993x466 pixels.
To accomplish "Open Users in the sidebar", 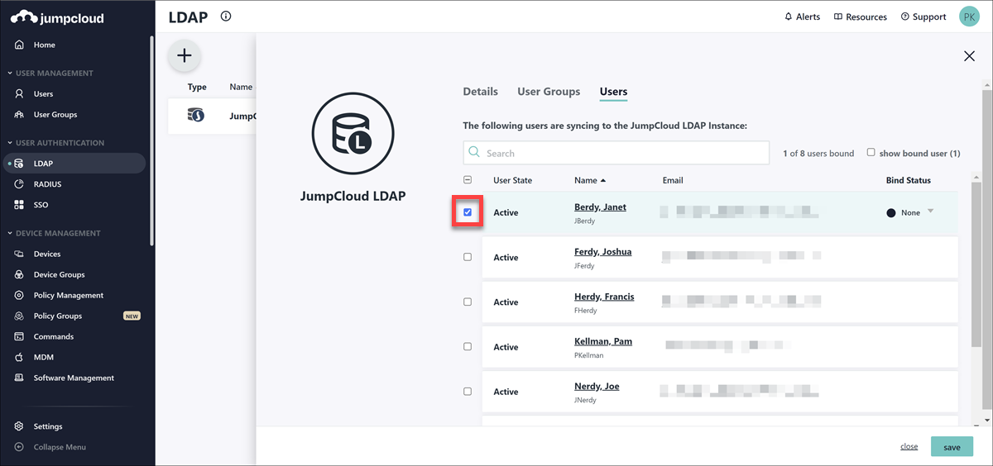I will tap(43, 94).
